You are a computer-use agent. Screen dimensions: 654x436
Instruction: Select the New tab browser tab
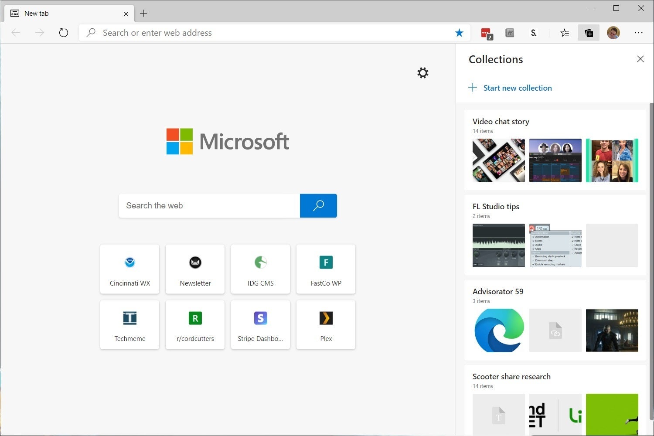[x=70, y=14]
